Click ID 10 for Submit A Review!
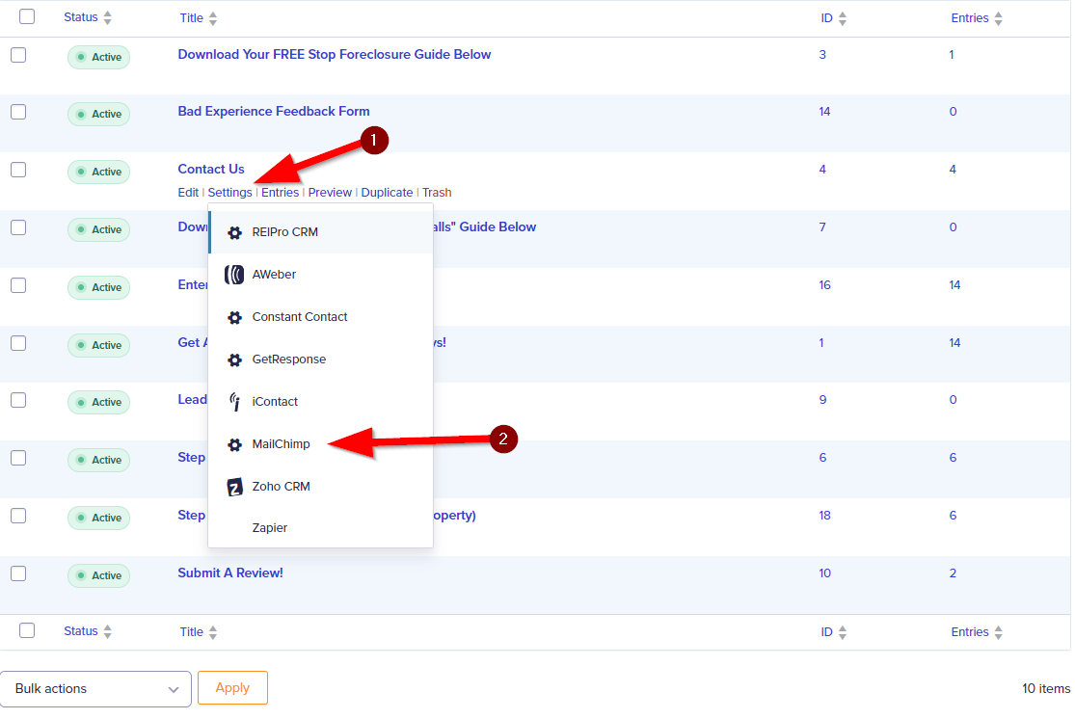1075x719 pixels. point(824,573)
